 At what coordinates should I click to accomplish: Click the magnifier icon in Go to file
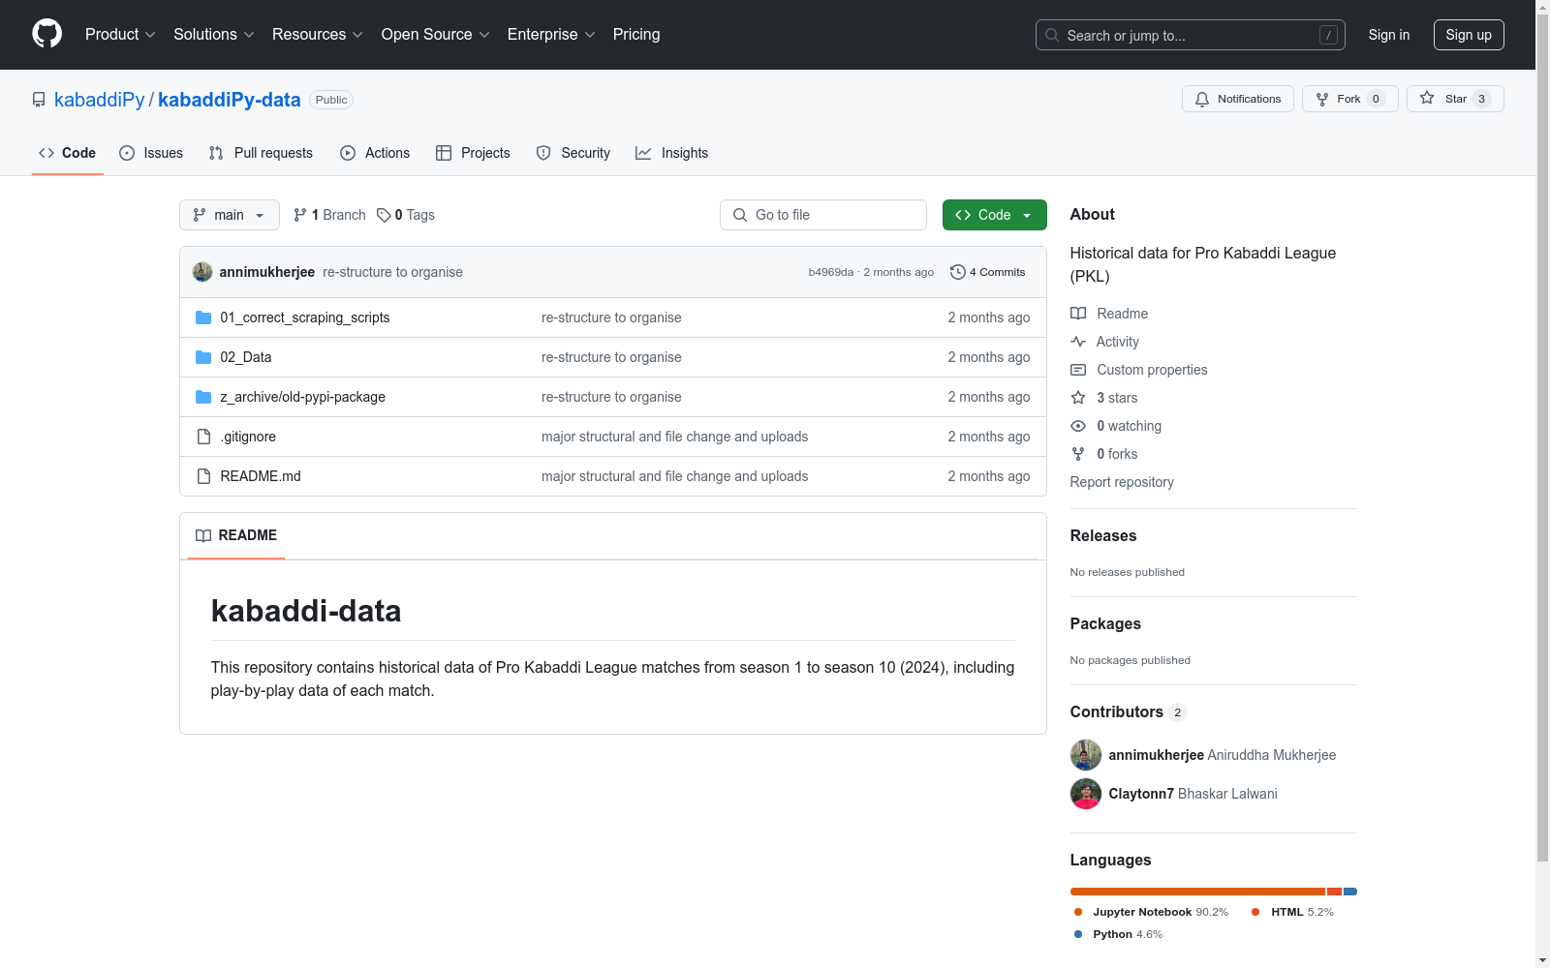click(740, 215)
